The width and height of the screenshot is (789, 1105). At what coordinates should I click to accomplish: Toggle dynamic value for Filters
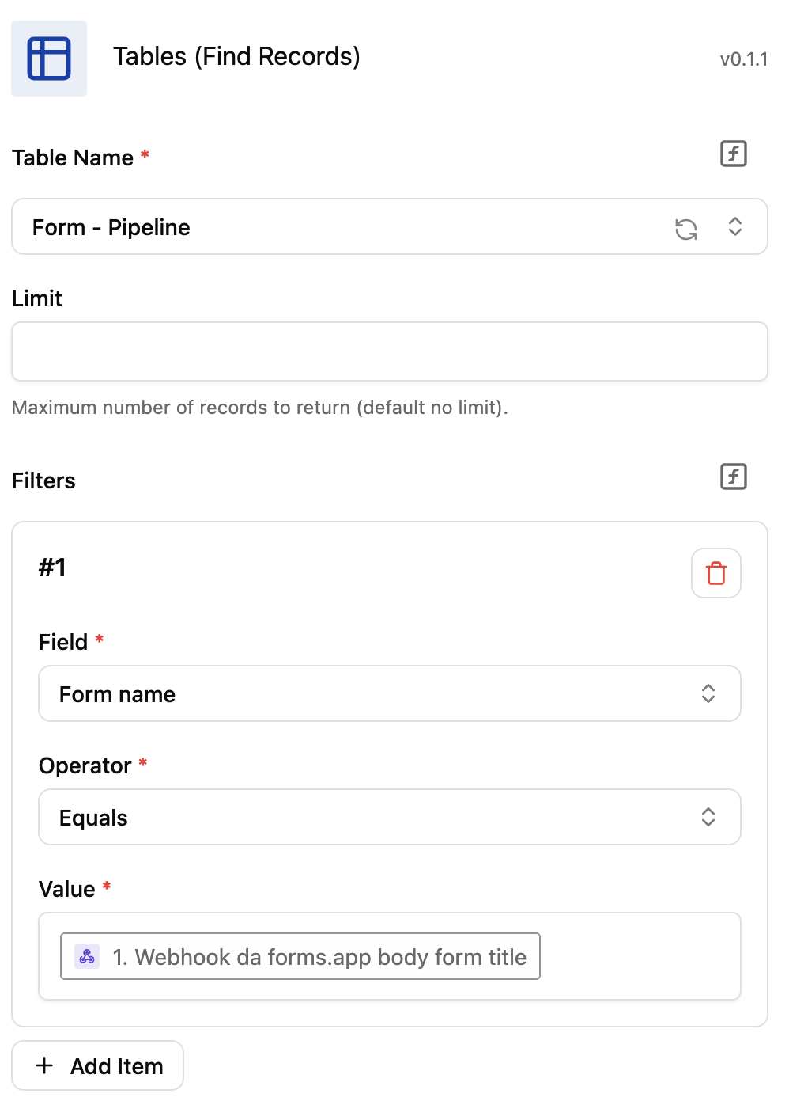[x=733, y=477]
